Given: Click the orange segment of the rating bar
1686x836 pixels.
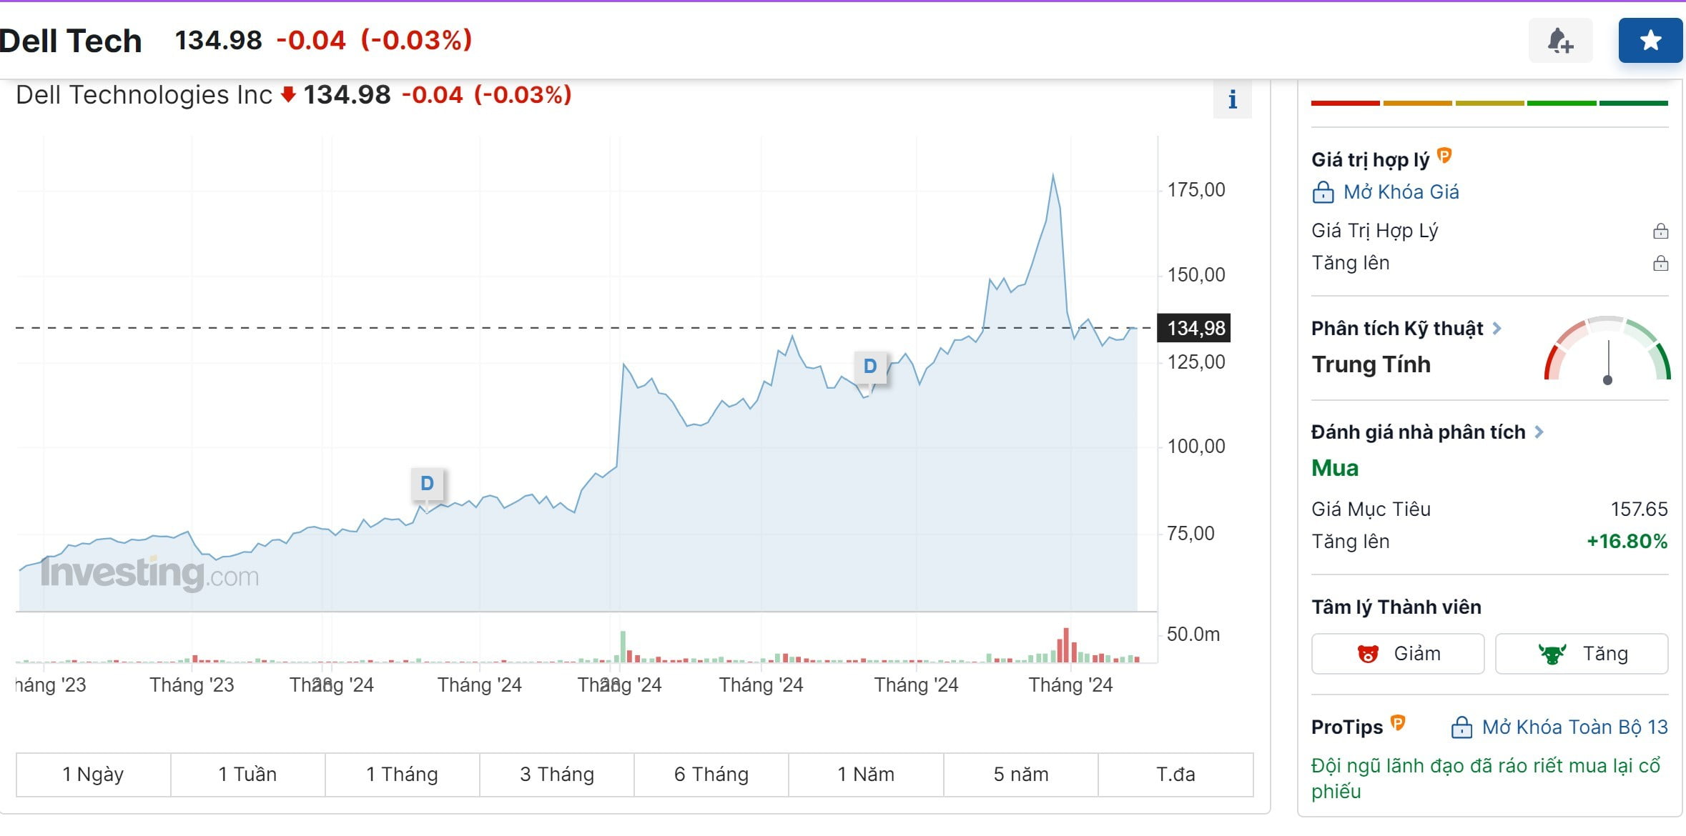Looking at the screenshot, I should tap(1417, 104).
